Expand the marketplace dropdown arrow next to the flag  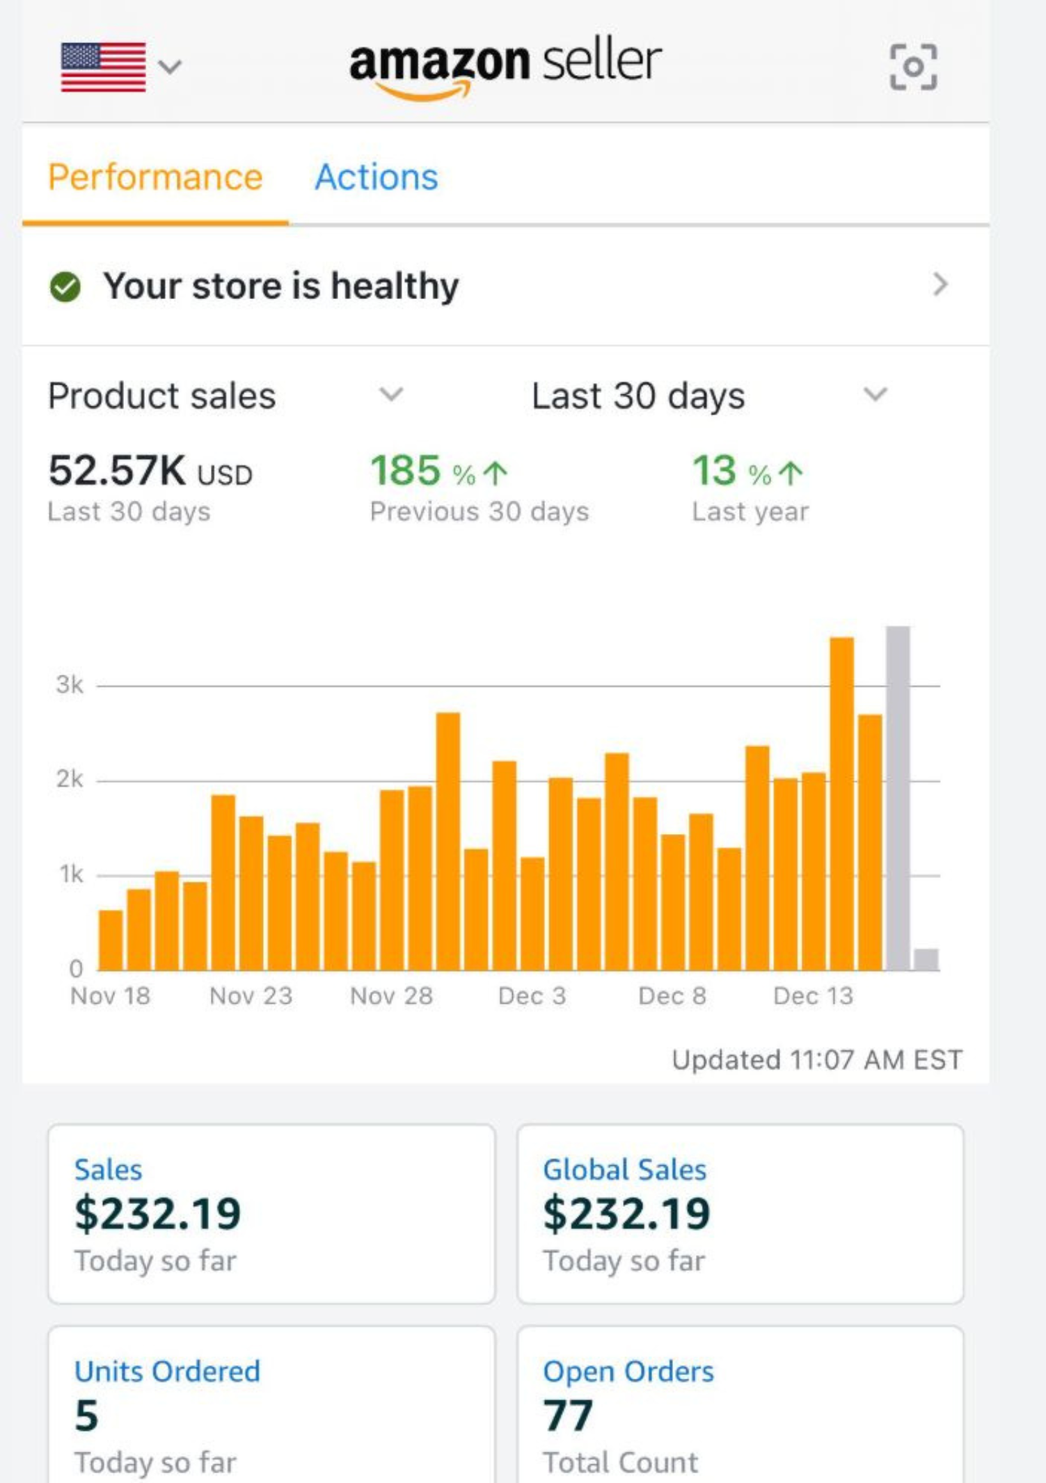(170, 67)
